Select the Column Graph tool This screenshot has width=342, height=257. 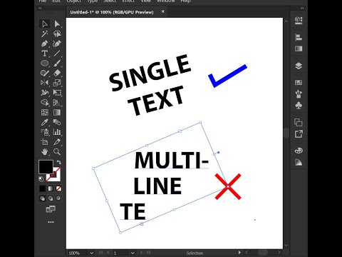coord(57,132)
